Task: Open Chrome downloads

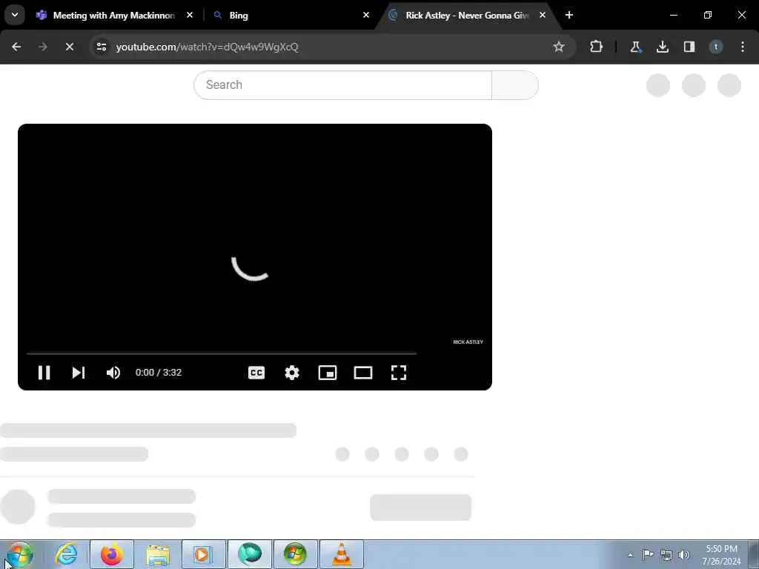Action: coord(663,47)
